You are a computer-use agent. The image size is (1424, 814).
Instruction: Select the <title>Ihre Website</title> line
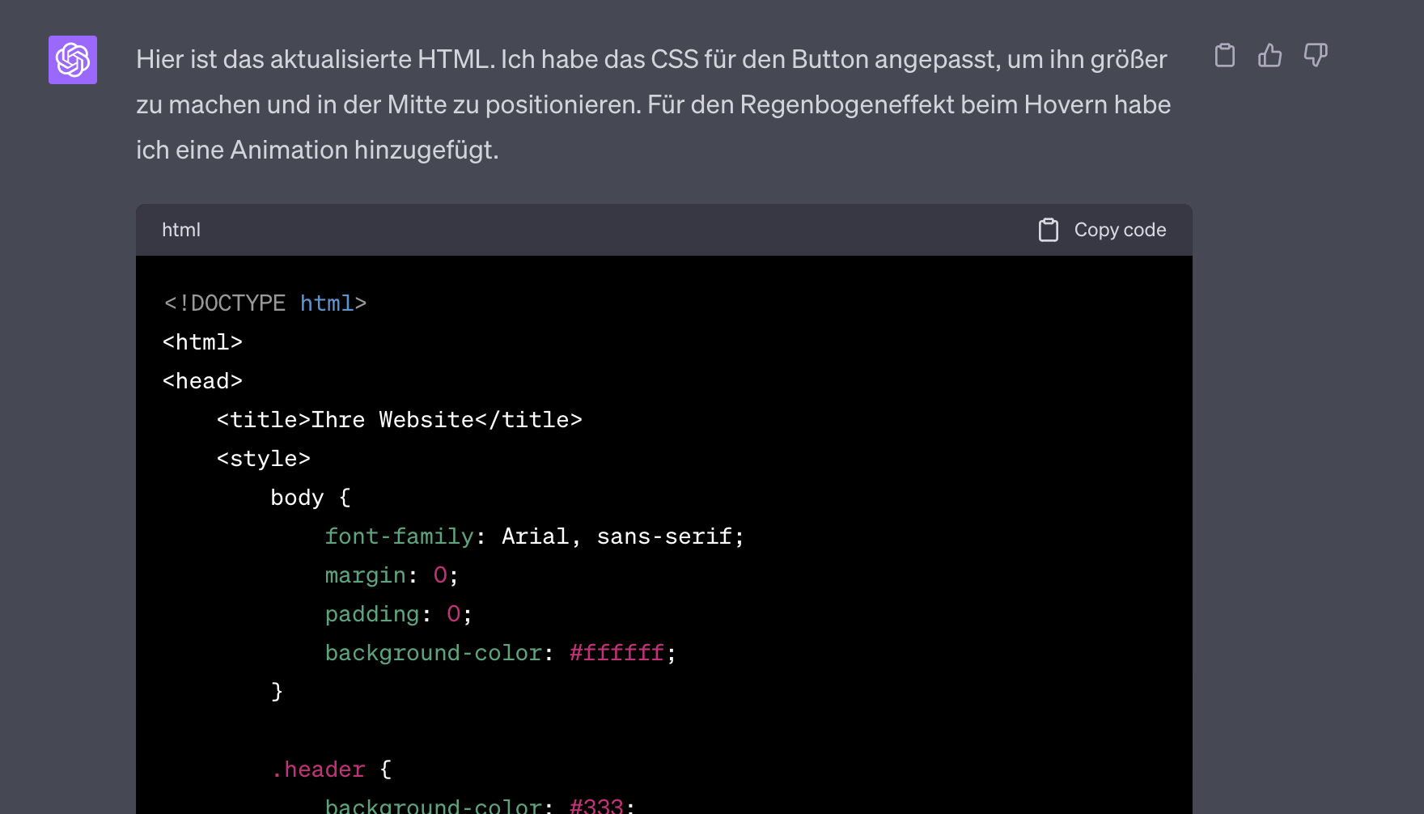tap(400, 420)
